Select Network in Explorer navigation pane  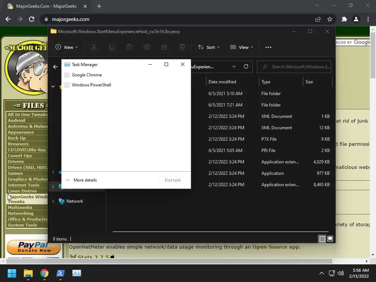[75, 201]
